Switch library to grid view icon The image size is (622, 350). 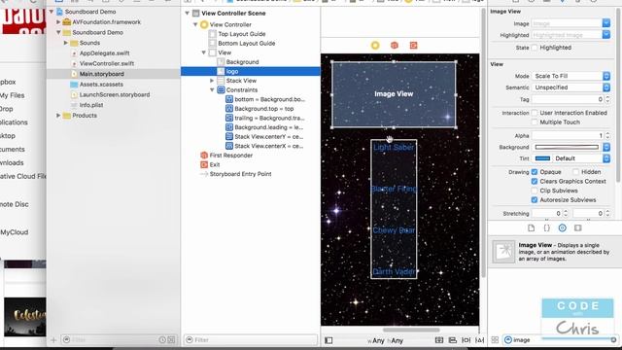[495, 340]
